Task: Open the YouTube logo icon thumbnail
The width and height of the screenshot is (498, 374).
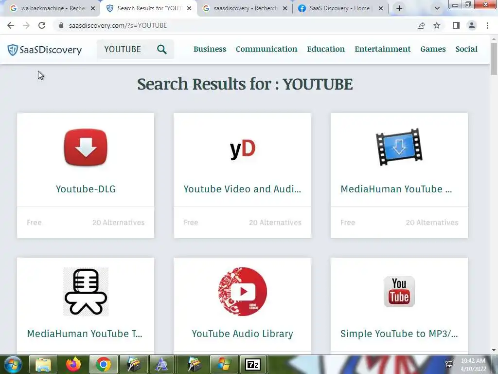Action: click(x=399, y=292)
